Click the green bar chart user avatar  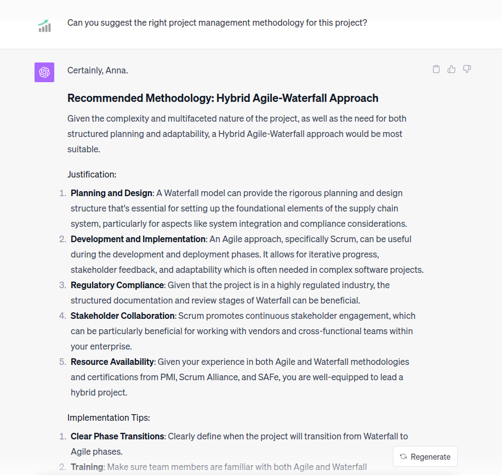pos(44,26)
